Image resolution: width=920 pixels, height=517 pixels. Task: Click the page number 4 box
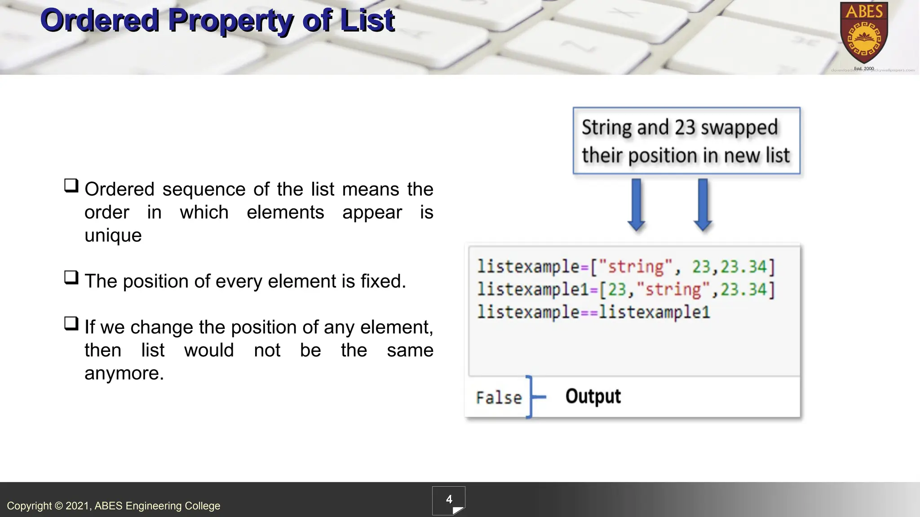tap(449, 500)
